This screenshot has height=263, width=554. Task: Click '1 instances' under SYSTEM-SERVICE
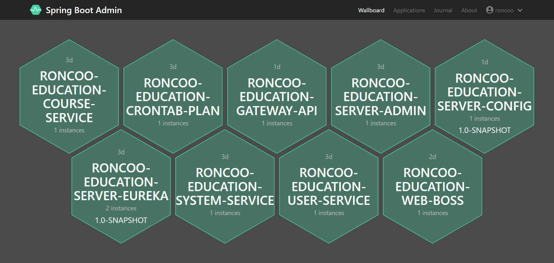[x=225, y=213]
